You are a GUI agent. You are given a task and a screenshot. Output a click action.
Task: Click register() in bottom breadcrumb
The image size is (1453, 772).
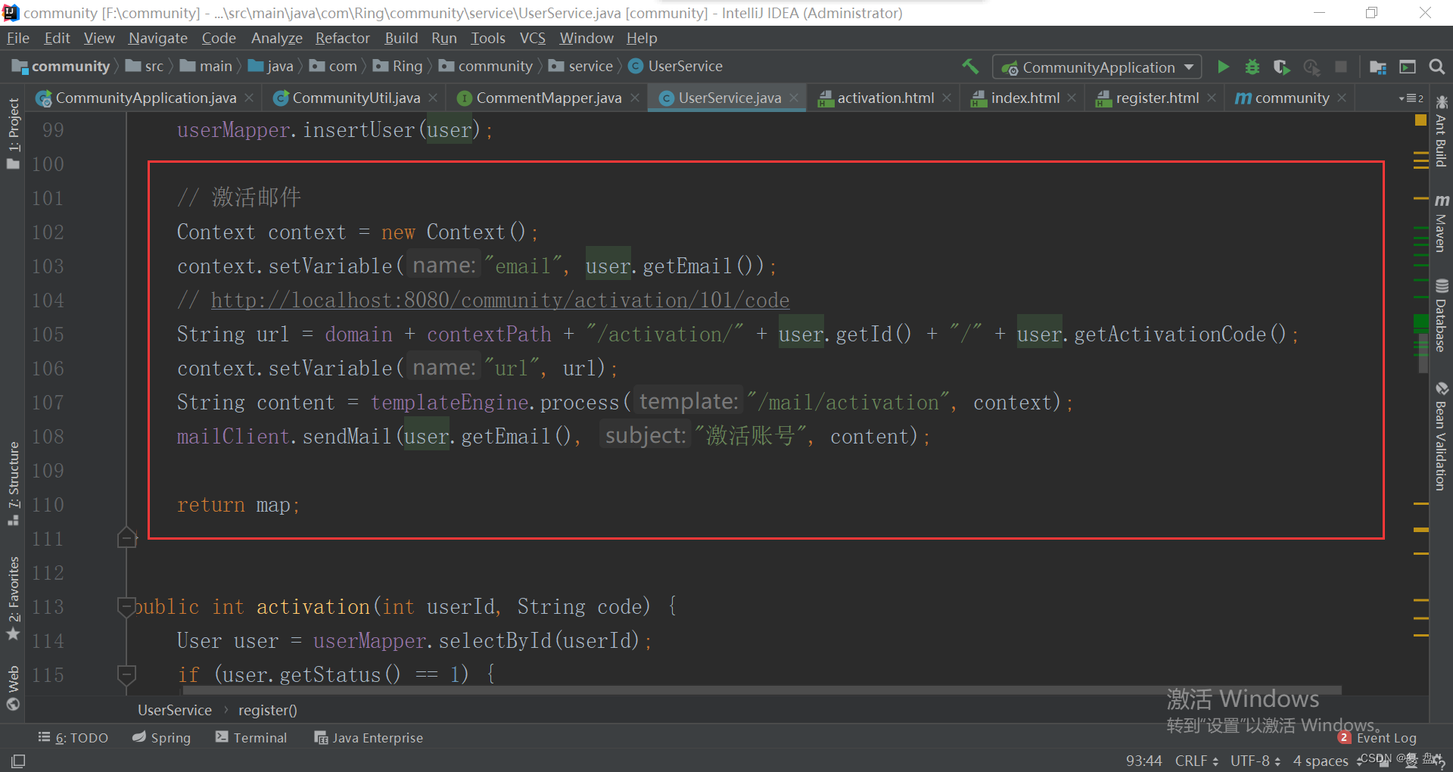coord(267,710)
